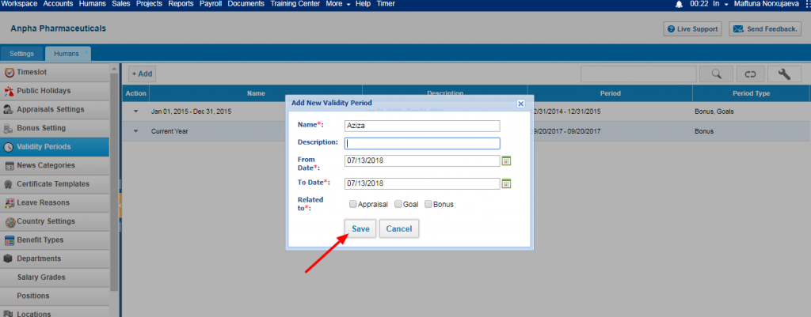The height and width of the screenshot is (317, 811).
Task: Open the Training Center menu
Action: [x=295, y=4]
